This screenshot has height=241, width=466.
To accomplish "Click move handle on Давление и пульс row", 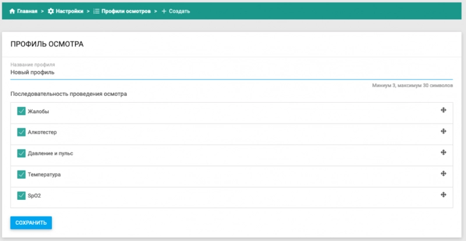I will point(443,152).
